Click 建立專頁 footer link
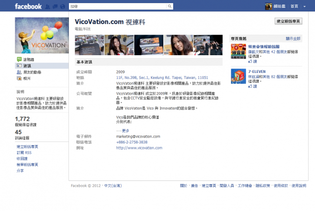Viewport: 315px width, 211px height. tap(209, 186)
